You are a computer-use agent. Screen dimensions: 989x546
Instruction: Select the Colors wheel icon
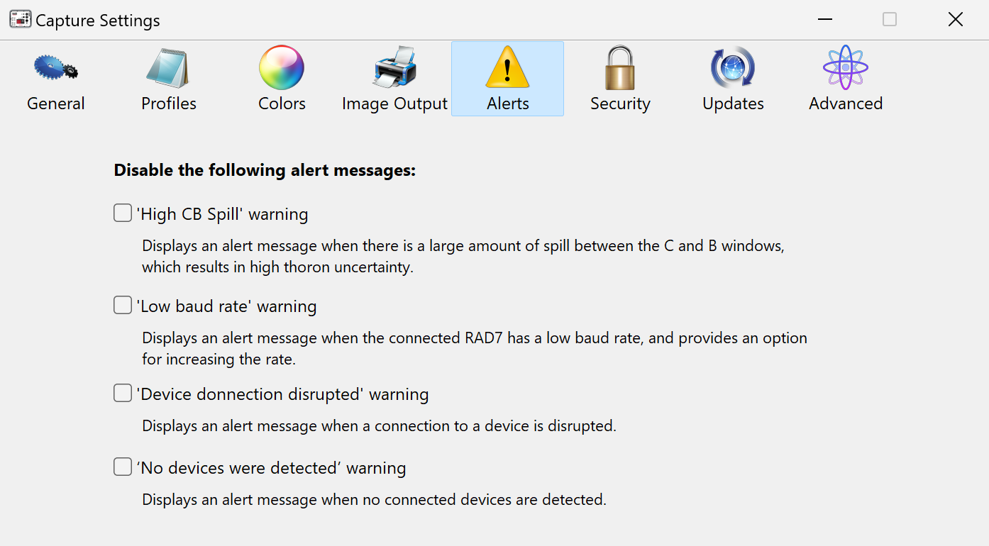(x=282, y=68)
